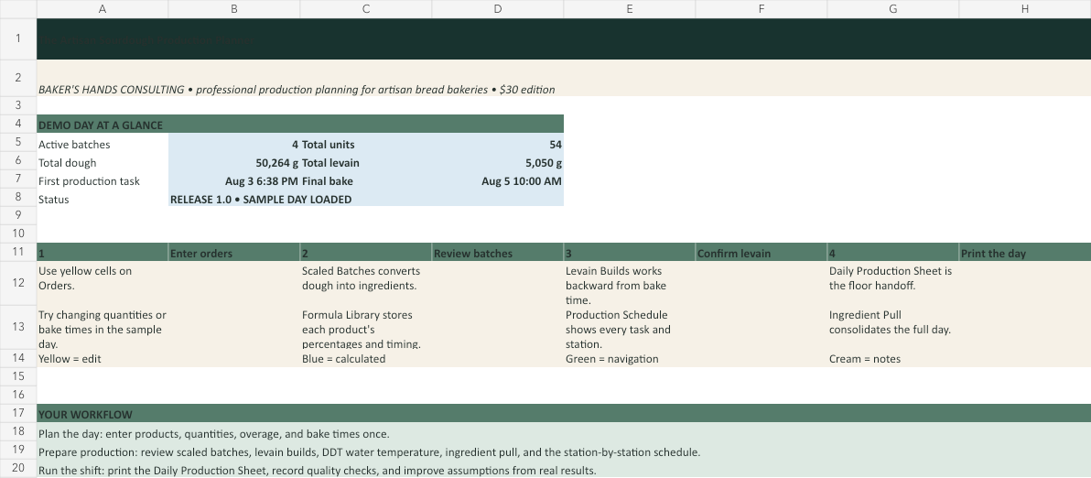Select column G header
Viewport: 1091px width, 478px height.
click(893, 9)
